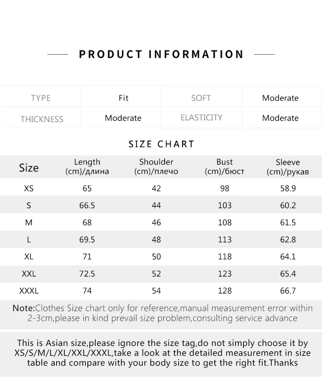Click the Asian size notice text
322x385 pixels.
click(162, 353)
